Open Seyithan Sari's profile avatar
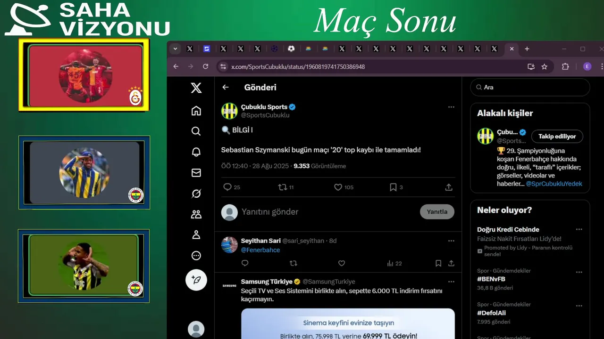This screenshot has height=339, width=604. (x=229, y=245)
